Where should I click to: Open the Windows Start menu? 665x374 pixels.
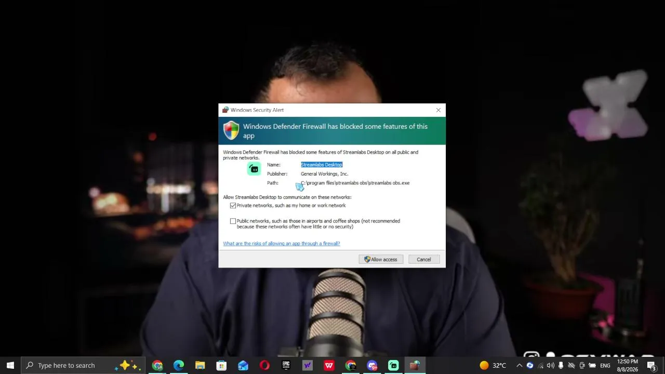pyautogui.click(x=10, y=365)
